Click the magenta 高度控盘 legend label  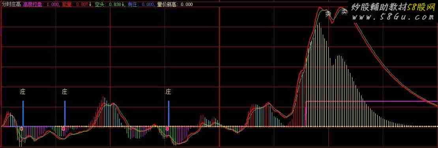point(33,4)
